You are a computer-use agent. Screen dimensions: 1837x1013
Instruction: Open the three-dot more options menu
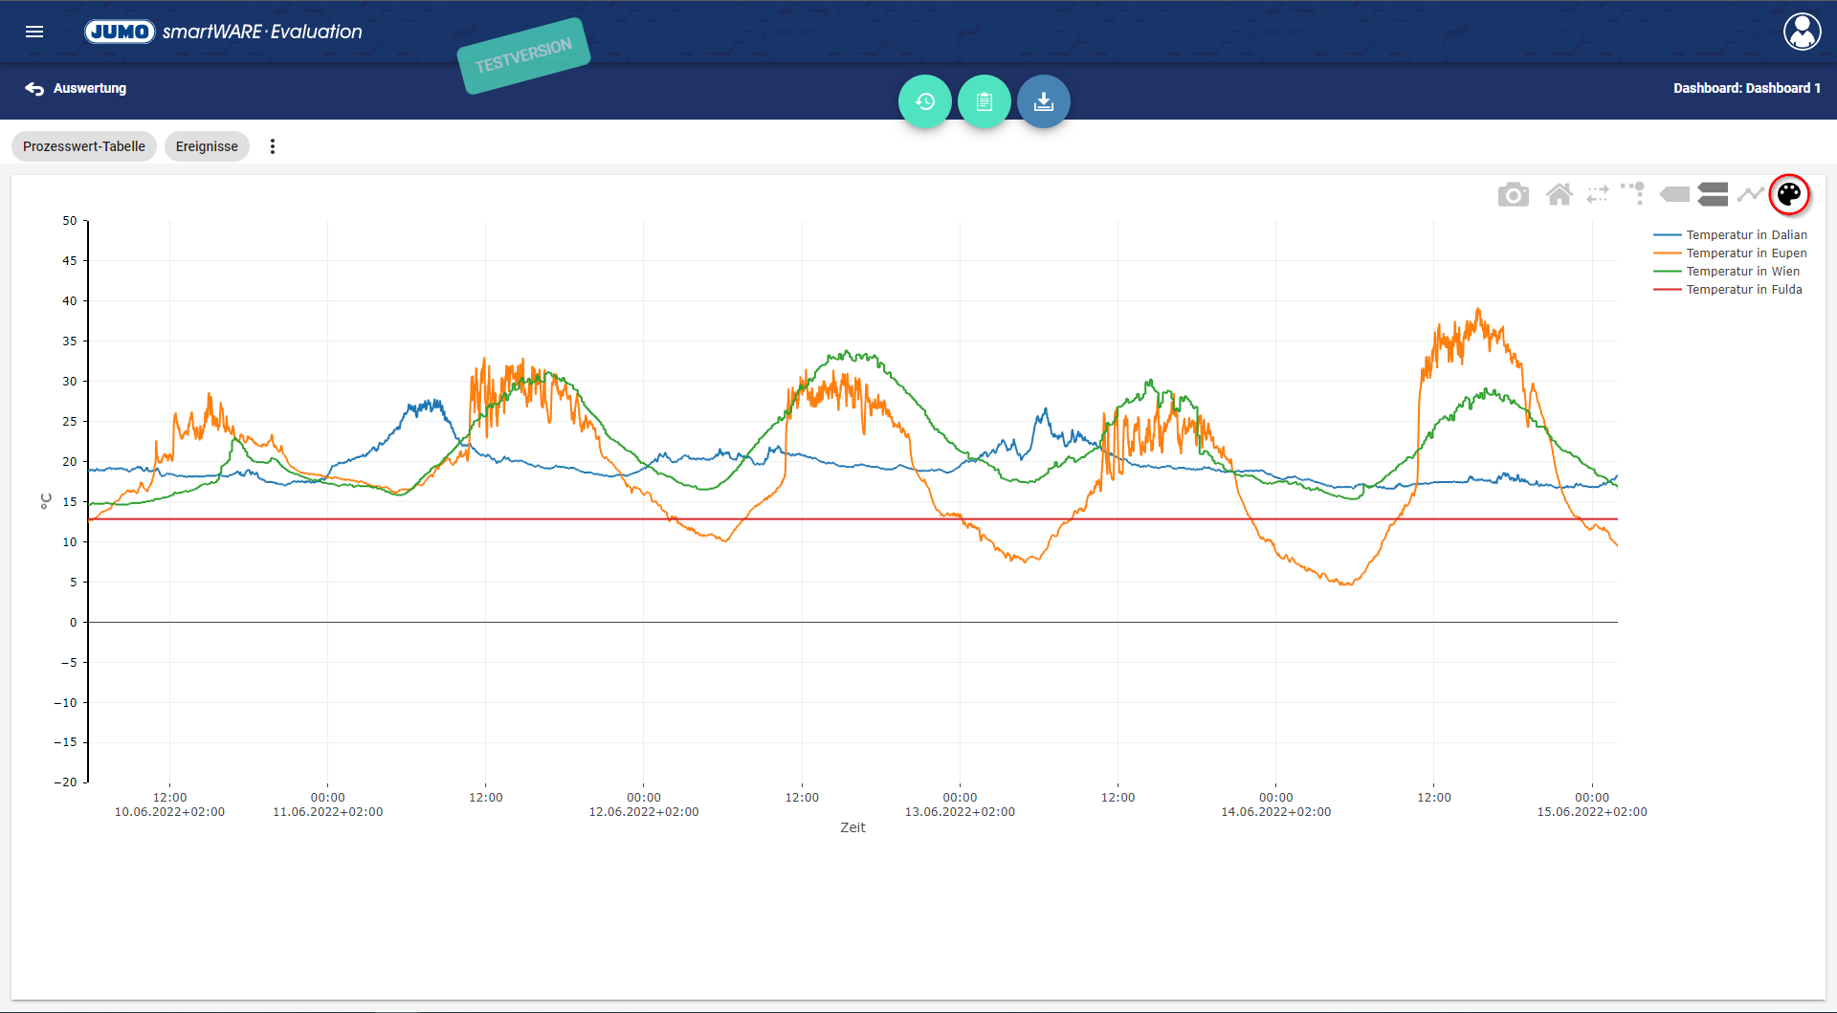click(273, 146)
